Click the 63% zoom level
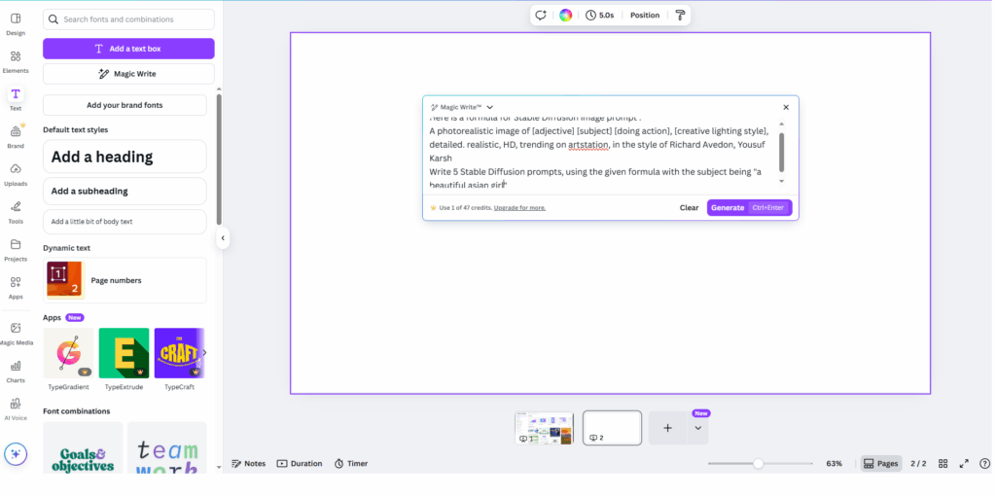996x497 pixels. click(834, 464)
